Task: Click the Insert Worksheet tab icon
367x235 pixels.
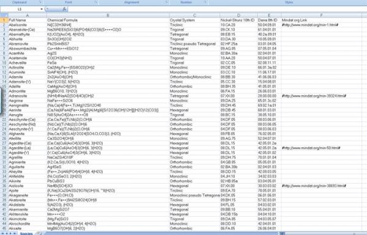Action: click(39, 233)
